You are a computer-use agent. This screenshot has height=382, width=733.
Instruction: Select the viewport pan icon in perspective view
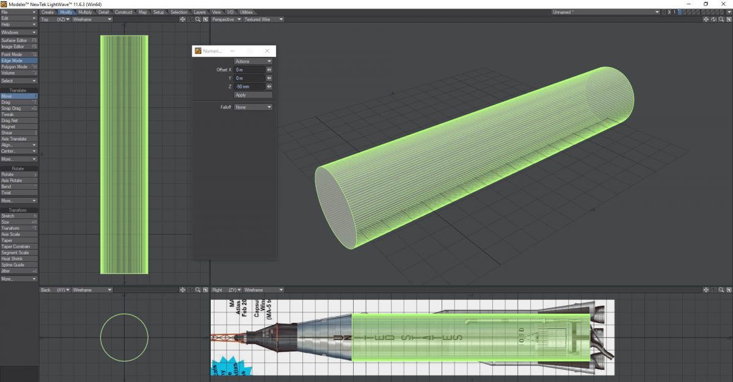pyautogui.click(x=706, y=19)
